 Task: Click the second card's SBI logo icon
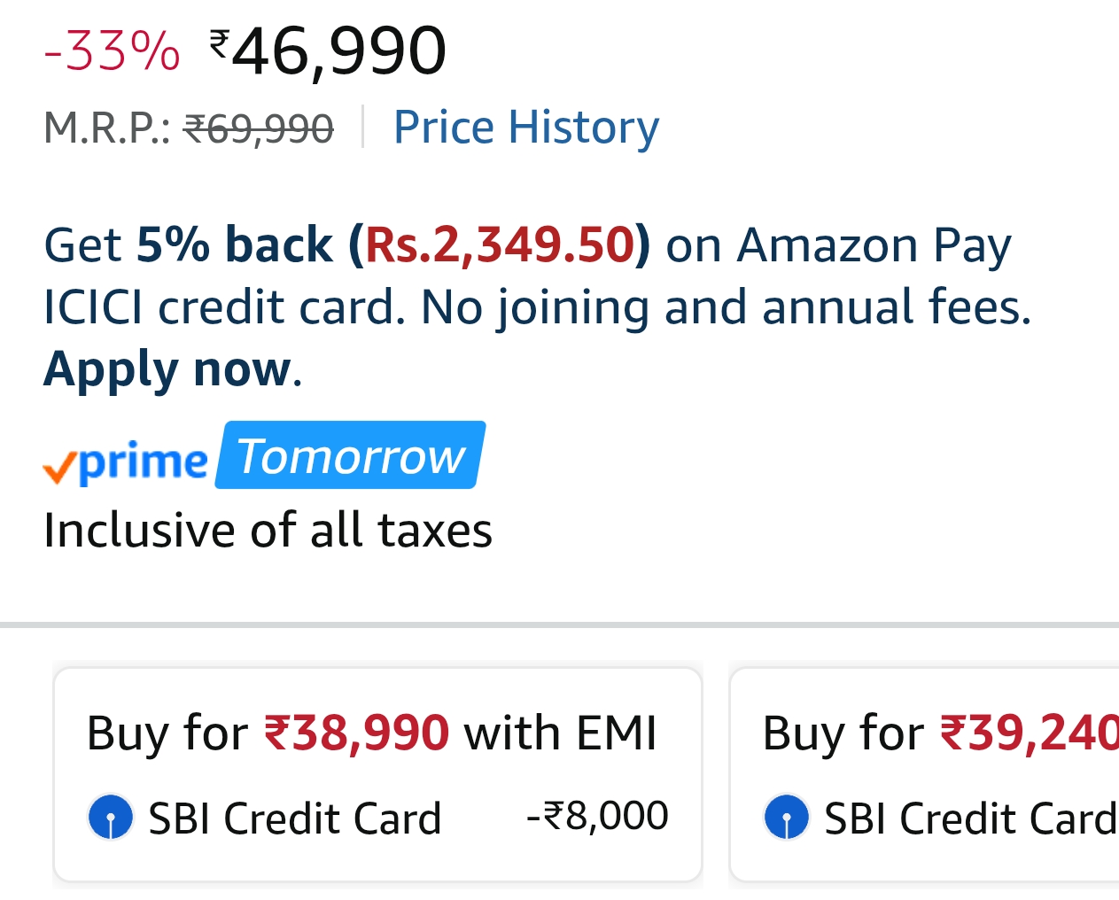(x=787, y=817)
